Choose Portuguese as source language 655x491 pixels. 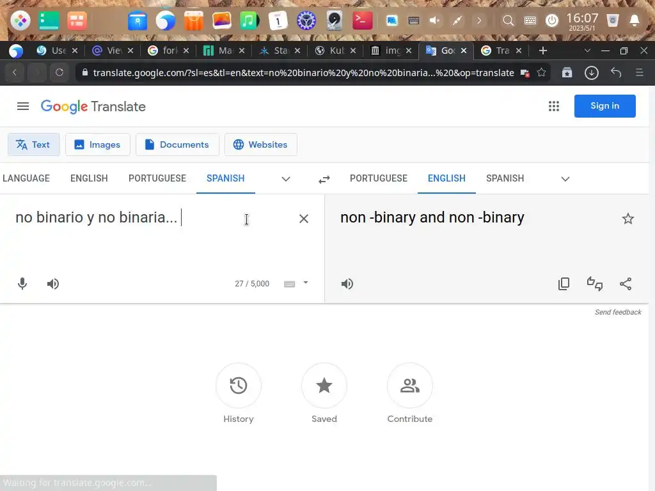click(x=157, y=178)
